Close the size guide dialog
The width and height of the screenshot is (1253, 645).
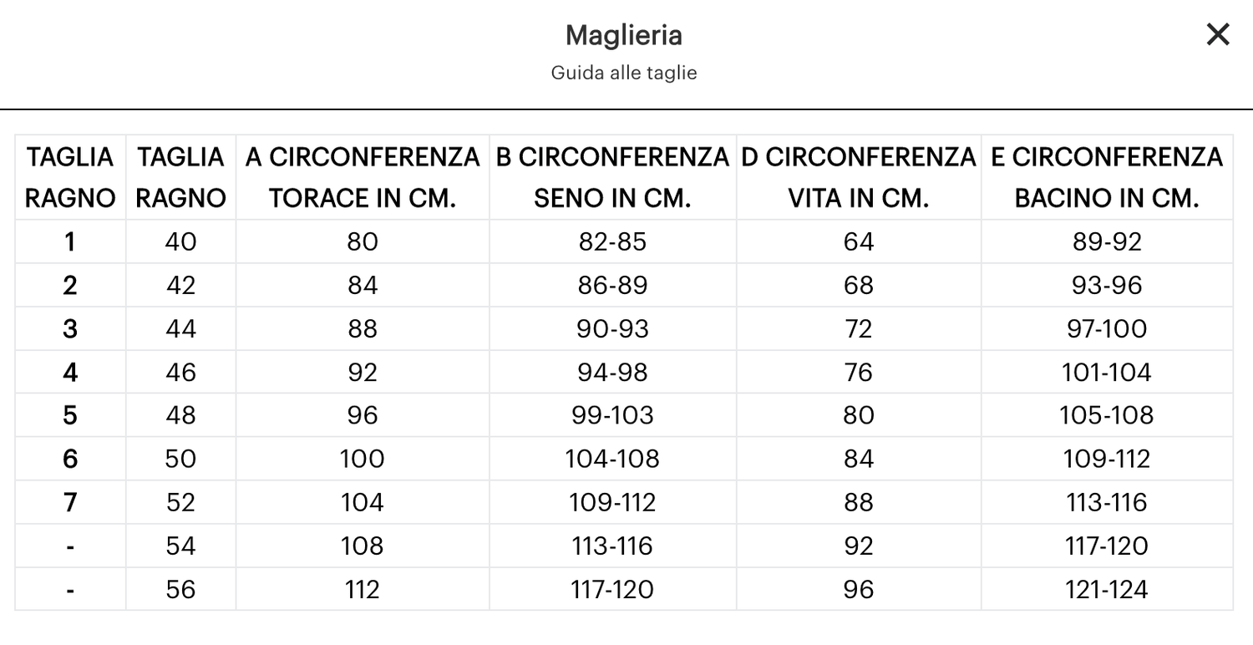[x=1218, y=34]
